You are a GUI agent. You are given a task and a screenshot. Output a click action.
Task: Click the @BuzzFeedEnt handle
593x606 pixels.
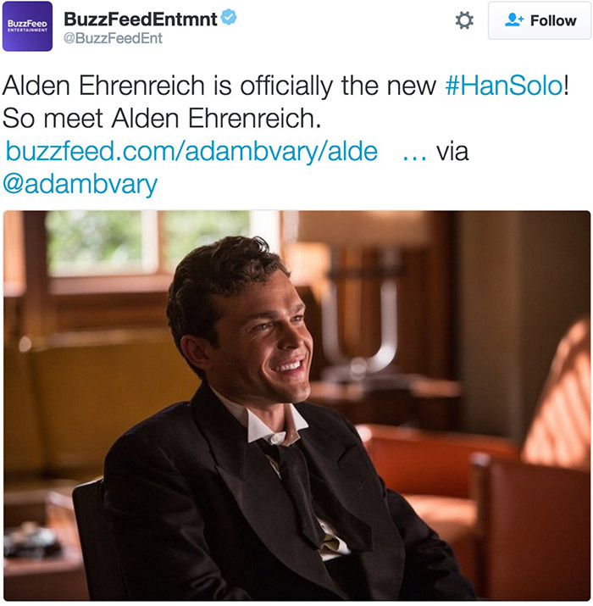pos(113,38)
